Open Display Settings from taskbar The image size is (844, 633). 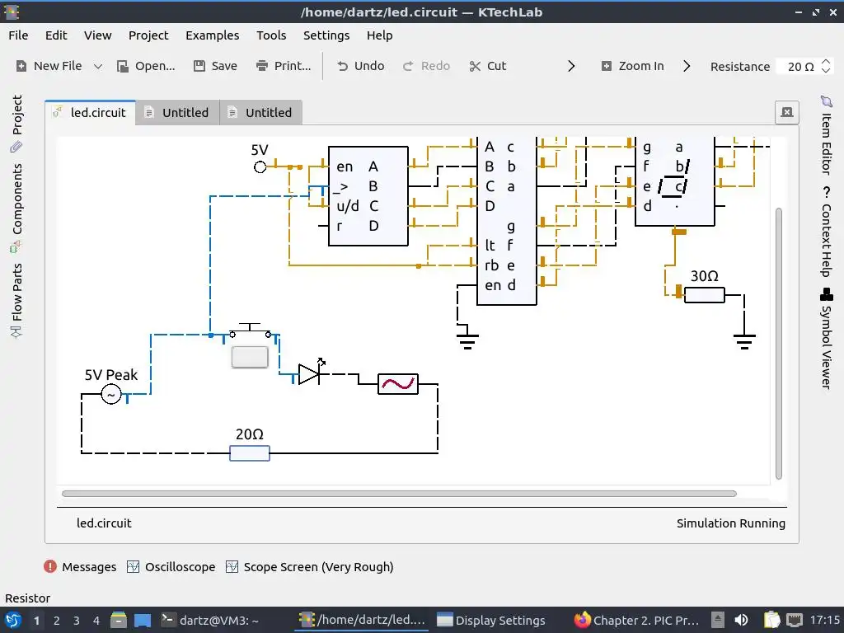tap(491, 621)
